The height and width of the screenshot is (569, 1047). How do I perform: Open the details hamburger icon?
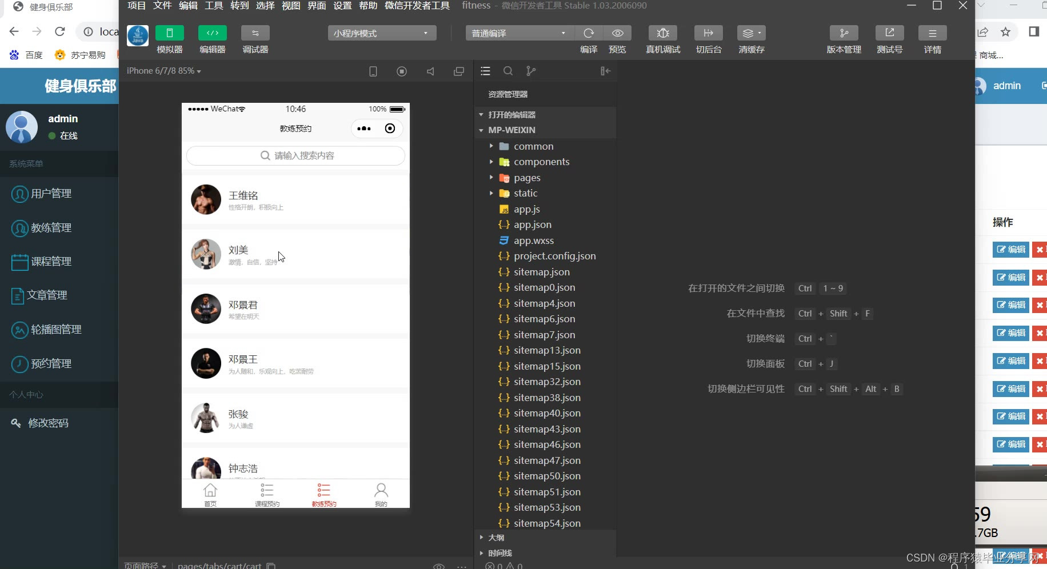[x=933, y=33]
